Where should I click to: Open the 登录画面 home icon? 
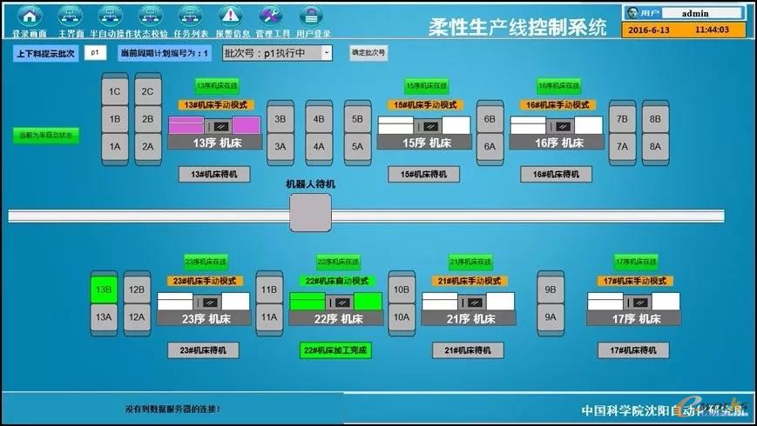click(30, 16)
